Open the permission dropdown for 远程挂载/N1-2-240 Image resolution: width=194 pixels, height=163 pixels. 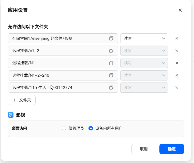[144, 75]
